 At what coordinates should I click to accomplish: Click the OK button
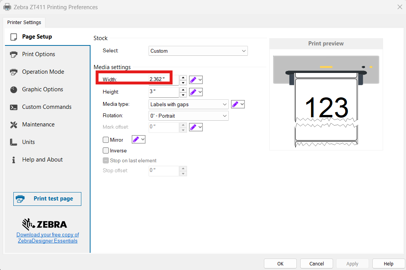pyautogui.click(x=280, y=264)
